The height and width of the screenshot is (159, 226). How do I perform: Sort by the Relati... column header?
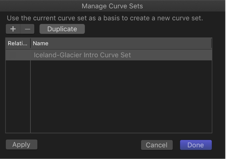(18, 43)
